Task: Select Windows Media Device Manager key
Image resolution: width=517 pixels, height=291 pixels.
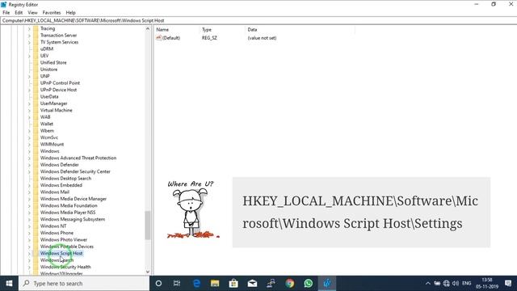Action: pyautogui.click(x=74, y=199)
